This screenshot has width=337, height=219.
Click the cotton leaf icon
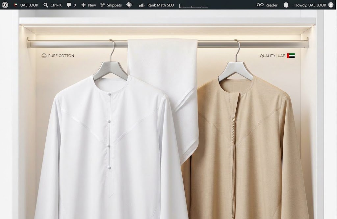pos(44,56)
